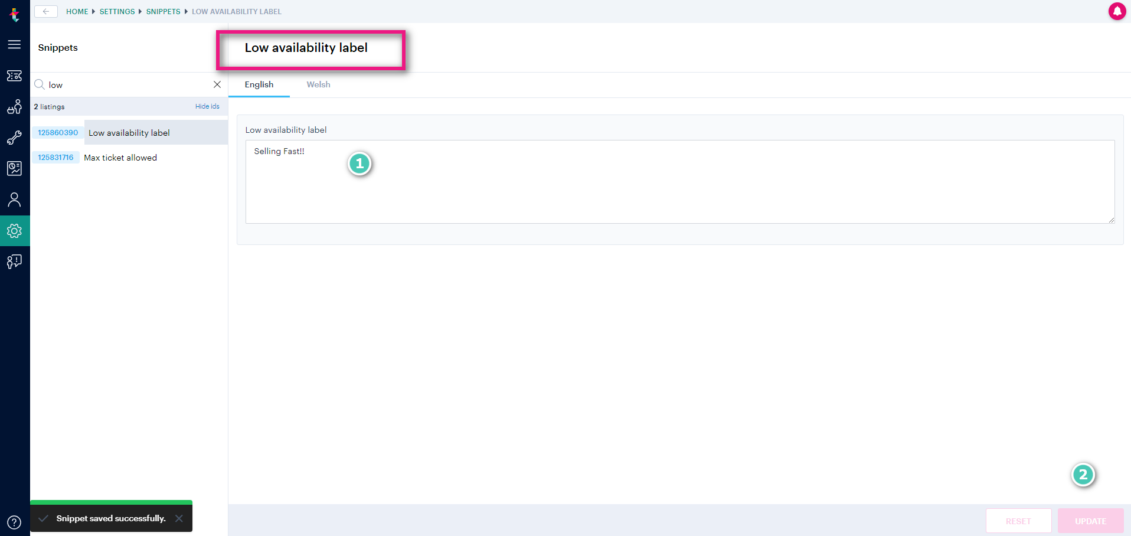Open the customers section from the sidebar

pyautogui.click(x=15, y=107)
